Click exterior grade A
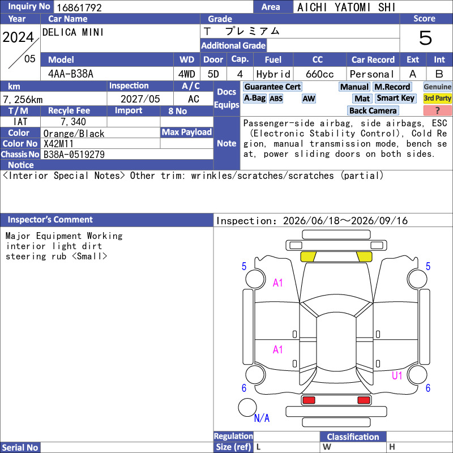 pos(413,74)
